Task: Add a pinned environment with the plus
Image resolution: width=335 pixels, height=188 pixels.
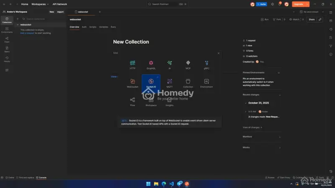Action: (278, 73)
